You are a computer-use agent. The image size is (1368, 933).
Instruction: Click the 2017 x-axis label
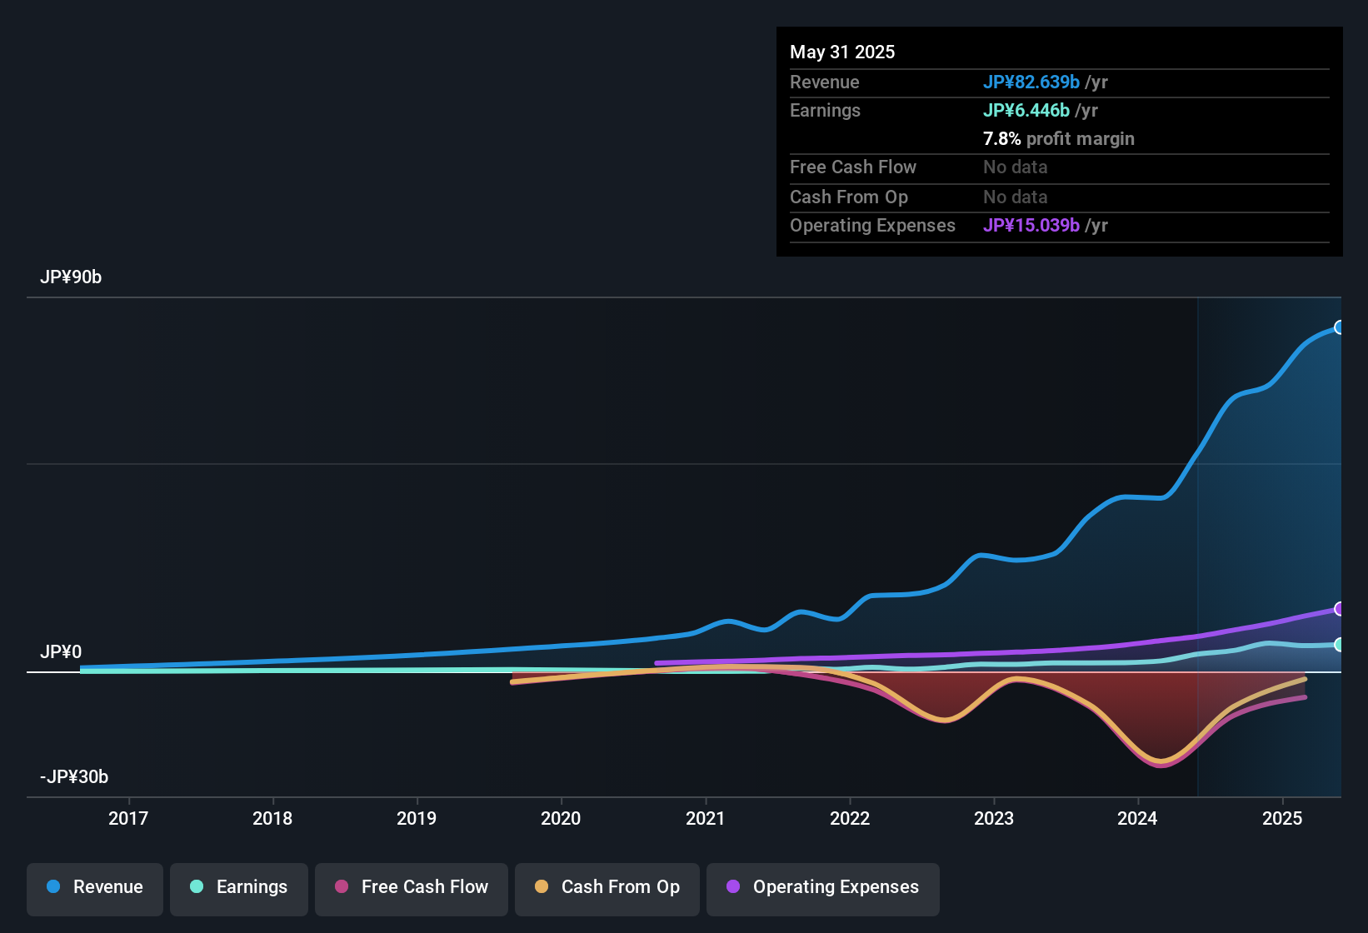128,819
